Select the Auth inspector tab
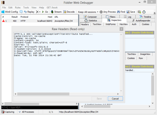 point(134,24)
